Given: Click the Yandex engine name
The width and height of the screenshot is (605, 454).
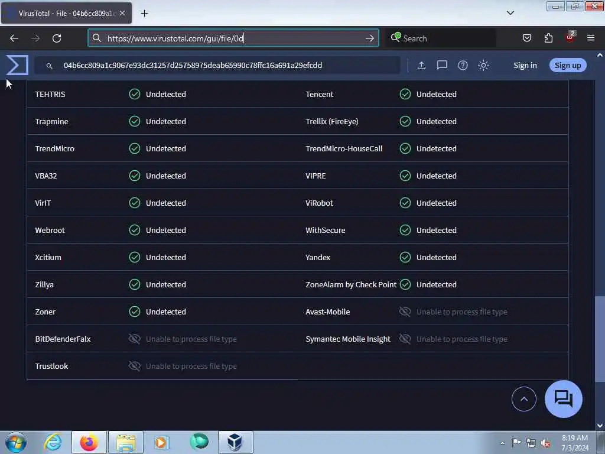Looking at the screenshot, I should click(317, 258).
